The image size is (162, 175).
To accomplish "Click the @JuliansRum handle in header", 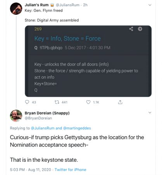I will click(x=67, y=5).
